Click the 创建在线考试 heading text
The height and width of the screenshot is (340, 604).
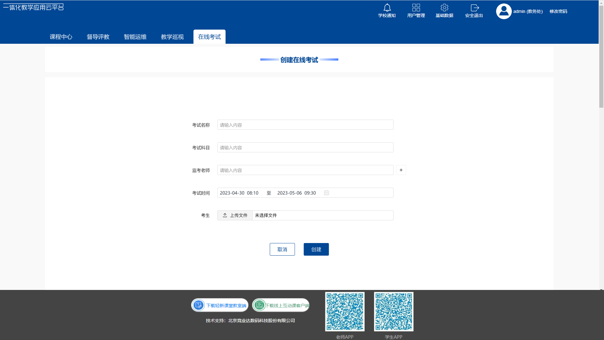(x=299, y=60)
